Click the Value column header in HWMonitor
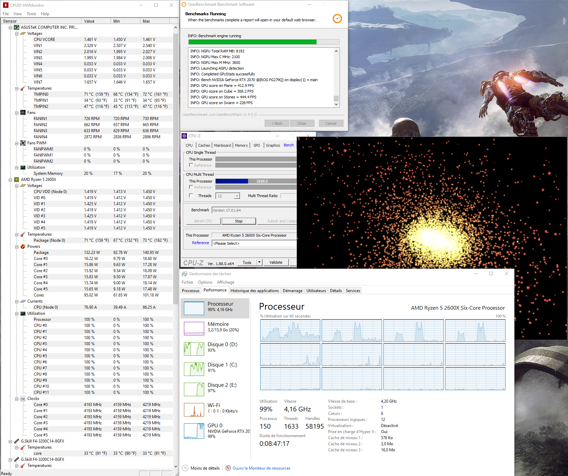This screenshot has width=568, height=476. click(x=96, y=21)
